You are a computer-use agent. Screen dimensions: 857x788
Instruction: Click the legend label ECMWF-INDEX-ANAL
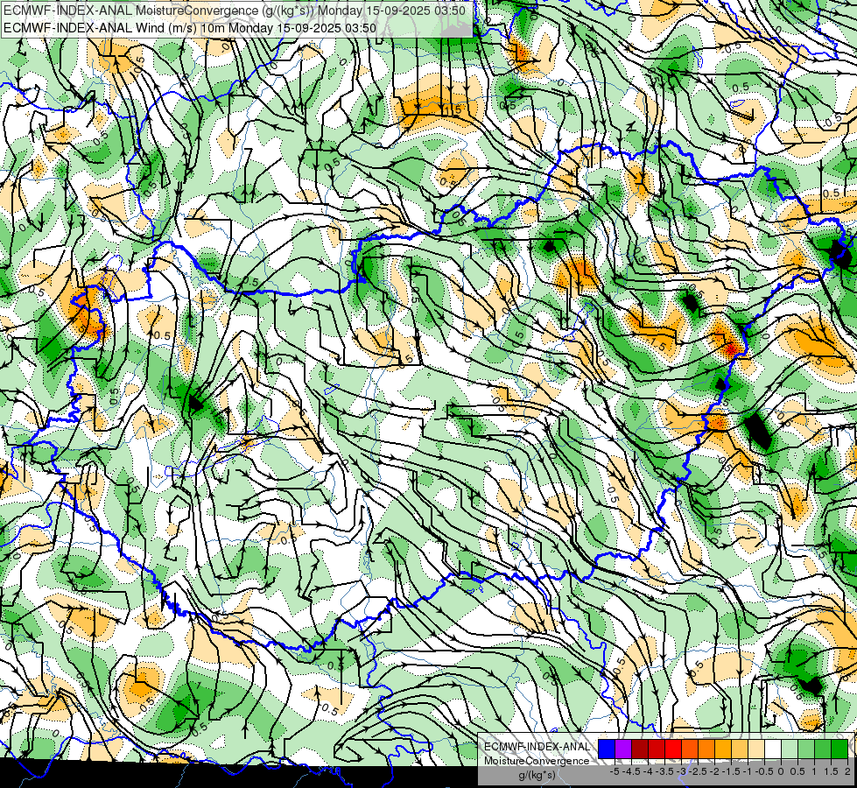pos(537,747)
